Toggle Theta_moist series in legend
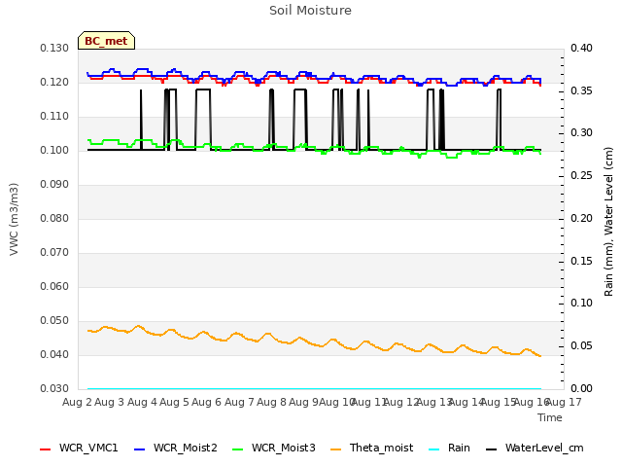 (x=372, y=448)
